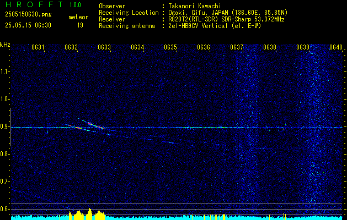
Task: Click the meteor count 19
Action: click(x=80, y=25)
